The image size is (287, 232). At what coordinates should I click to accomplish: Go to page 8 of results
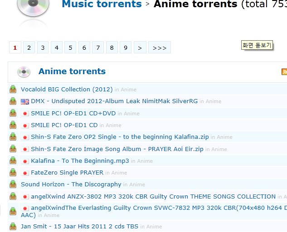[x=112, y=47]
